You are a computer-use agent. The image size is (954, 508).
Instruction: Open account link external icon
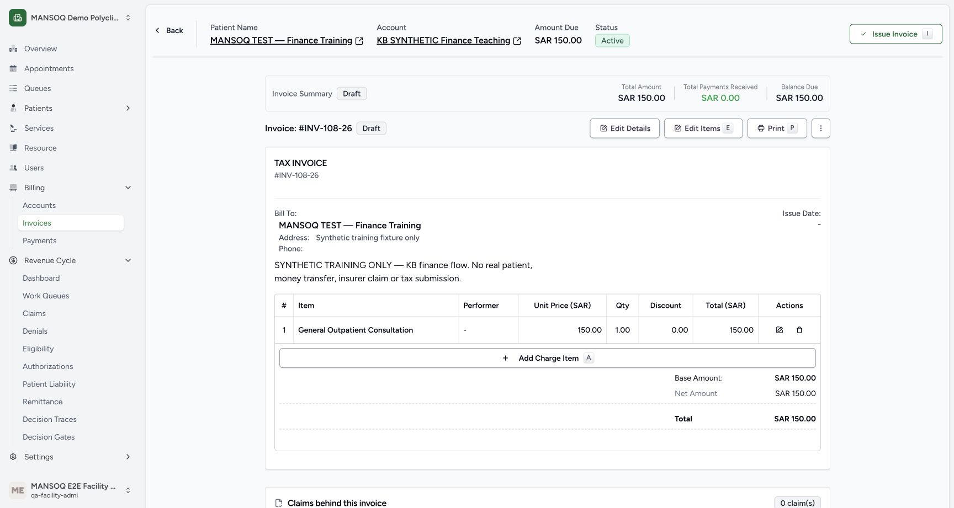(x=517, y=41)
